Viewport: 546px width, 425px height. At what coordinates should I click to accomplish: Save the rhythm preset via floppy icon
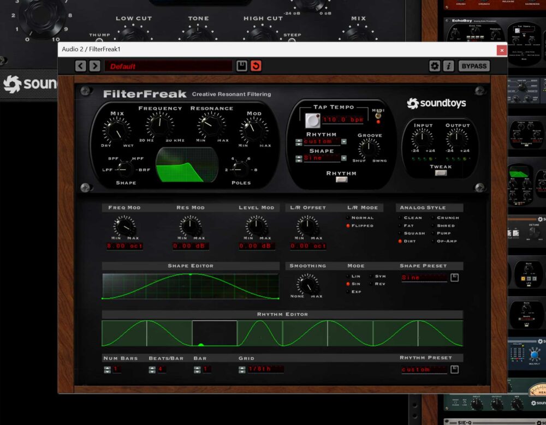pos(454,369)
